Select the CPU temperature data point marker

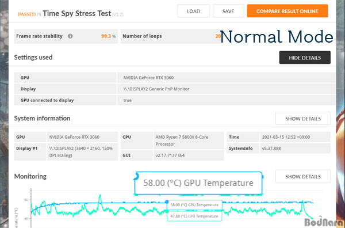coord(167,211)
